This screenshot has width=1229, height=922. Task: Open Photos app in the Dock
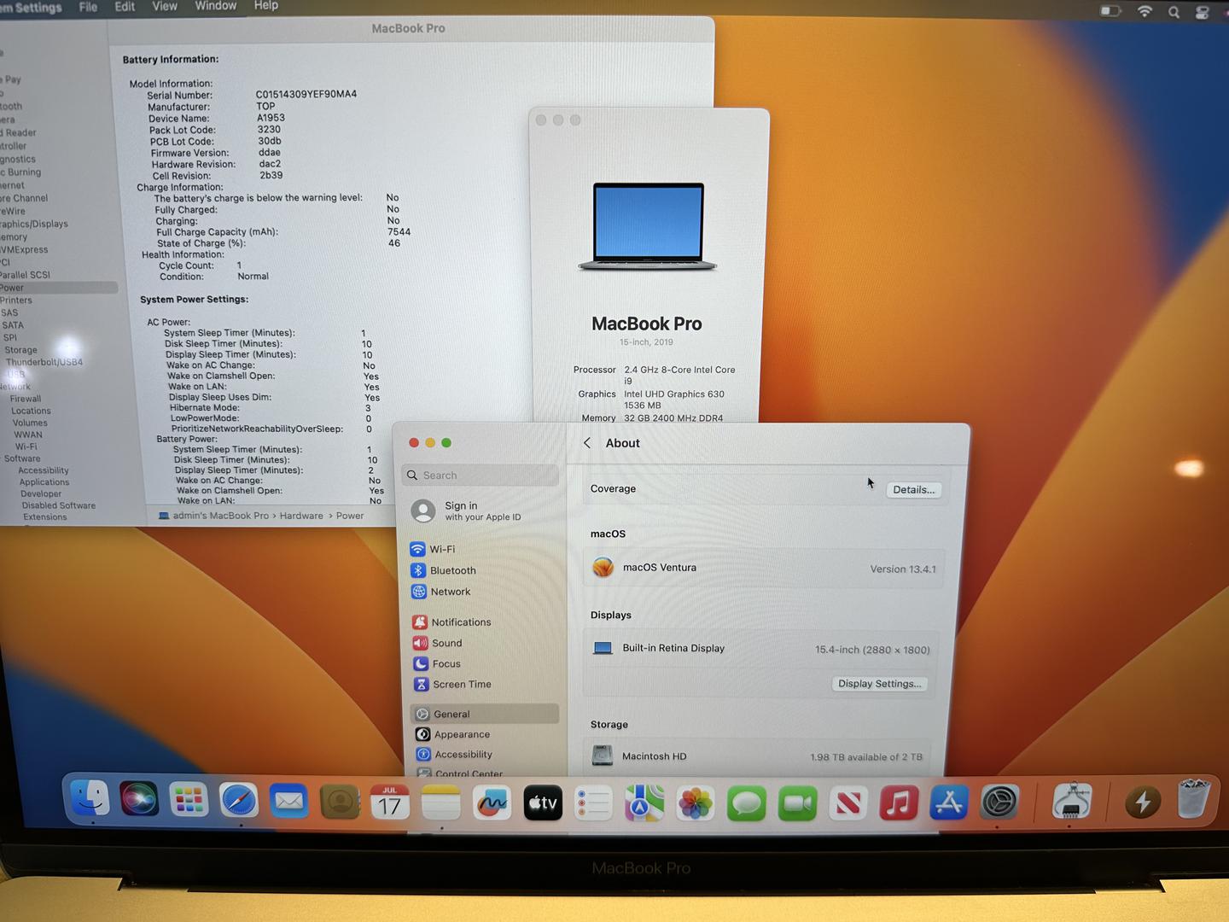pos(696,803)
